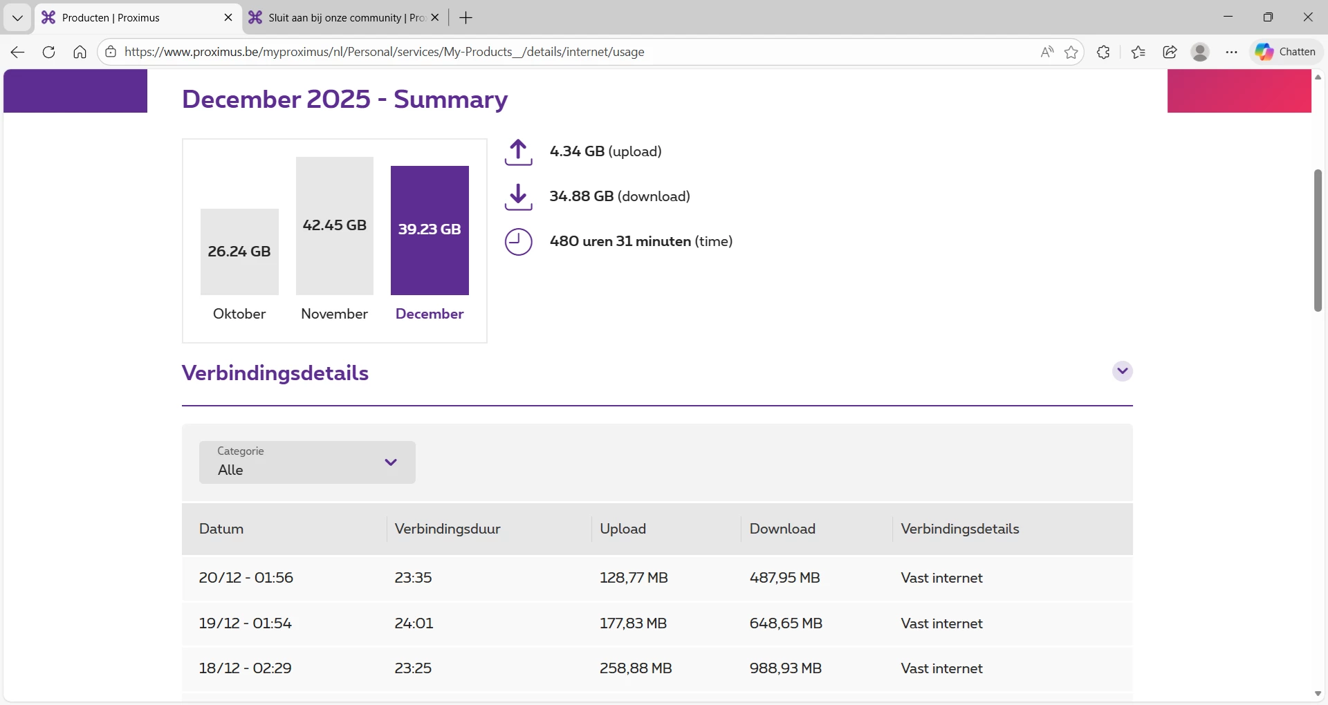
Task: Open the browser settings three-dots menu
Action: tap(1231, 53)
